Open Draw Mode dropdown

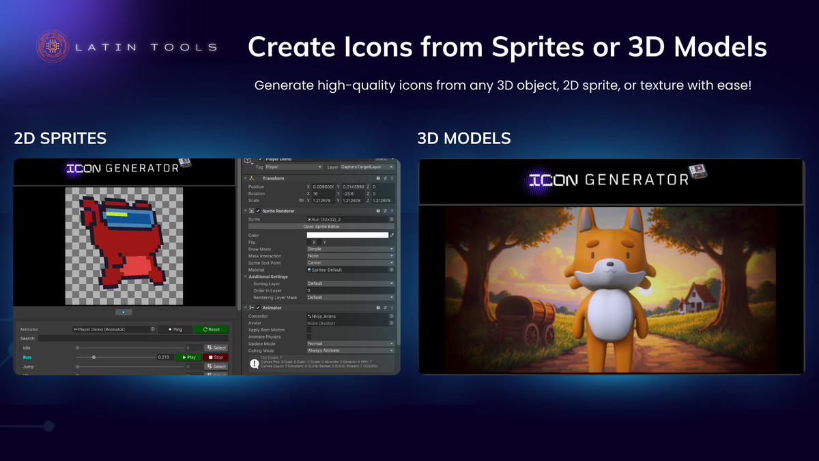click(x=351, y=249)
